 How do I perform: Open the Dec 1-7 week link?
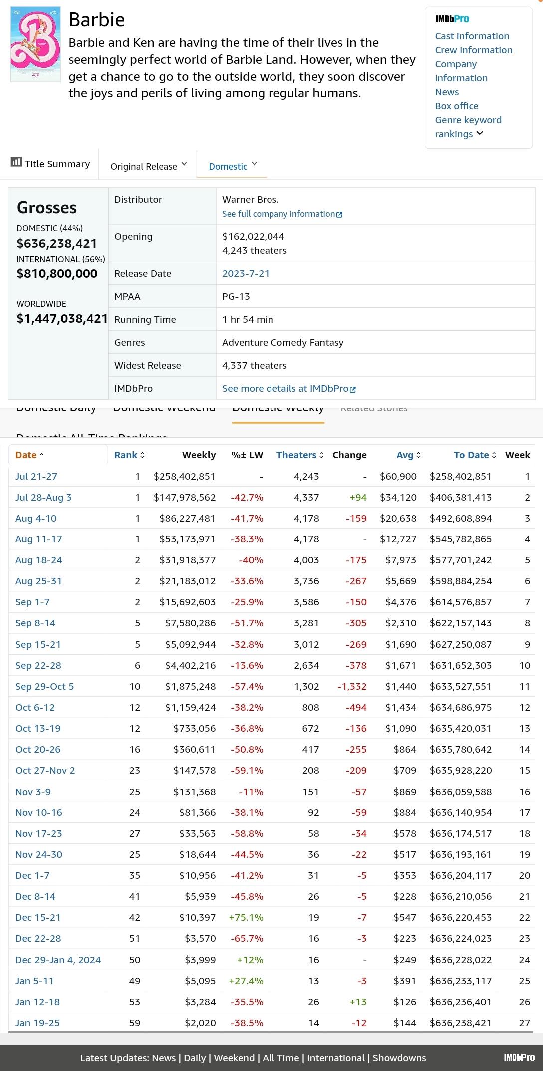pos(32,875)
